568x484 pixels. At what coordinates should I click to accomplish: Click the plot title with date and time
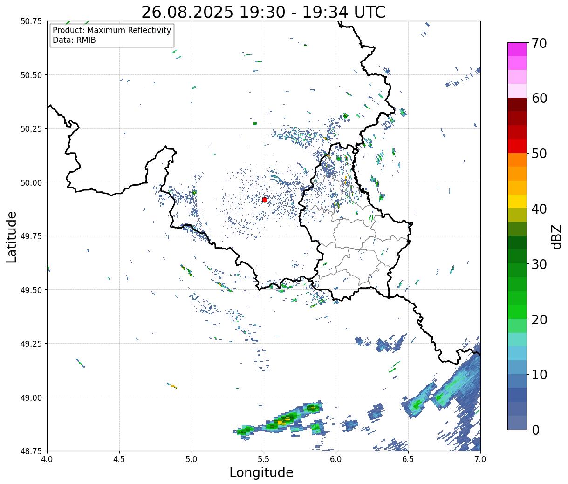tap(263, 12)
